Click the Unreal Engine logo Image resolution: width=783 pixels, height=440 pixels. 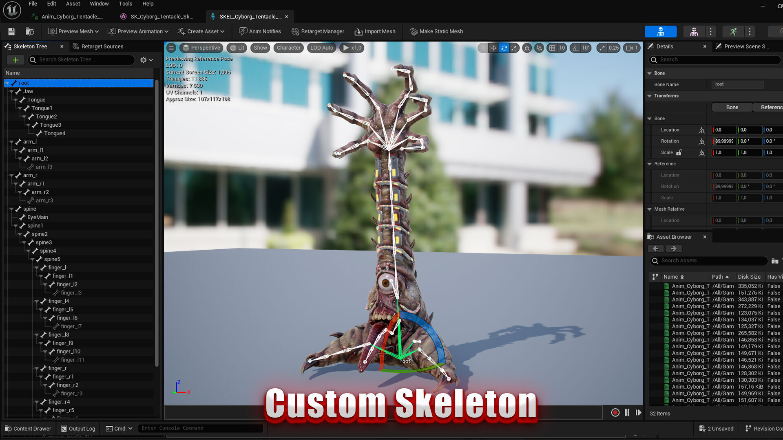point(12,10)
